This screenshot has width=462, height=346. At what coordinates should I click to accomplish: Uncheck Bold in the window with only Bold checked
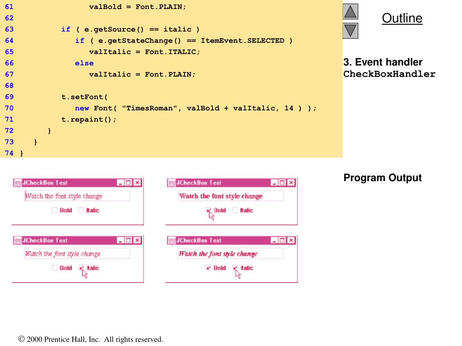tap(208, 210)
